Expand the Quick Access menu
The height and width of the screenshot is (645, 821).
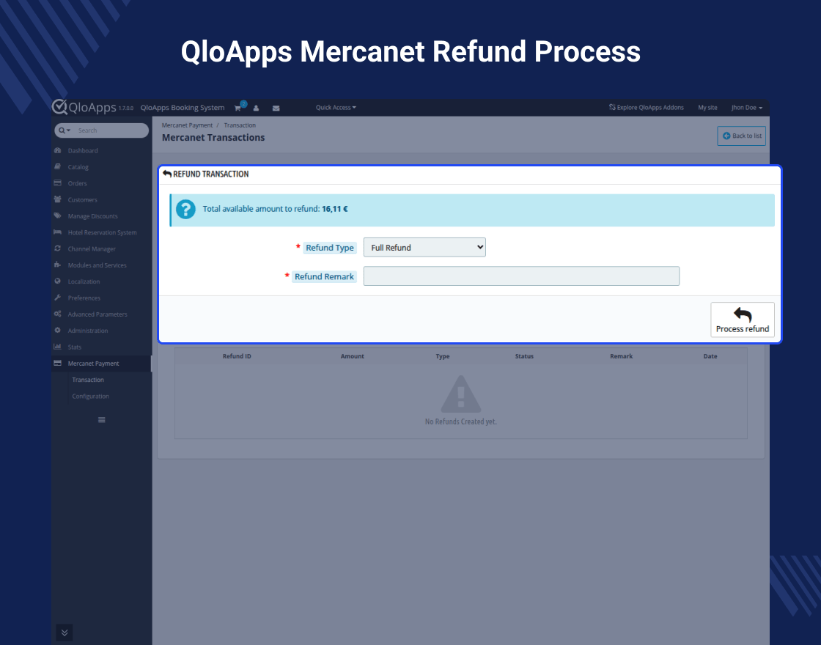pyautogui.click(x=336, y=107)
